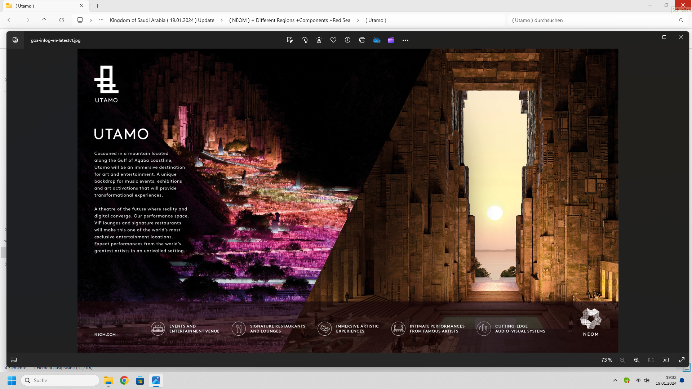This screenshot has height=389, width=692.
Task: Fit the image to window using the fit icon
Action: (x=651, y=360)
